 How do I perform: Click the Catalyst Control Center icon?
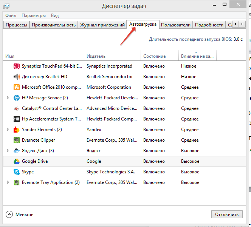click(17, 108)
